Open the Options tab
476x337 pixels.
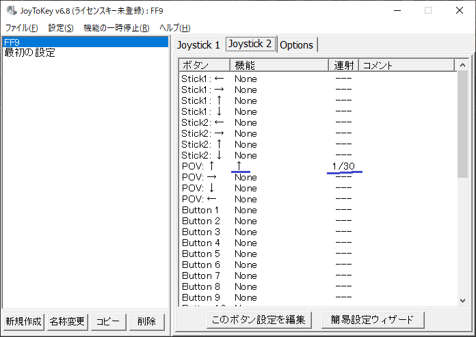coord(297,45)
